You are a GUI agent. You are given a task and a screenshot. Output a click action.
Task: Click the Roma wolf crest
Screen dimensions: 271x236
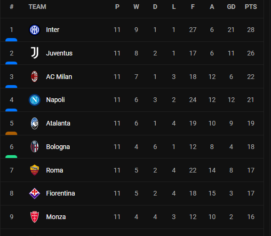[34, 170]
